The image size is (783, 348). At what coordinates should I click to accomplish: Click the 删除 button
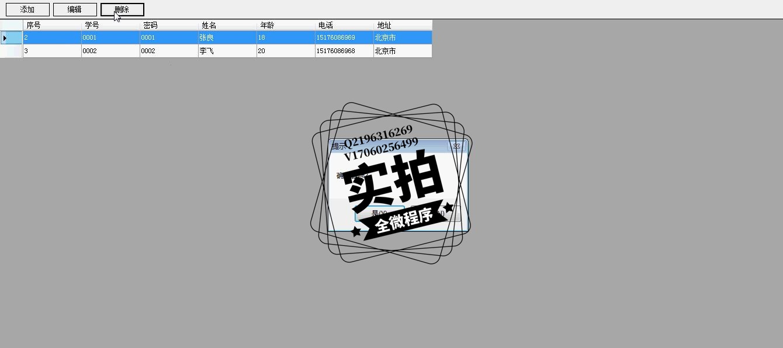(122, 9)
